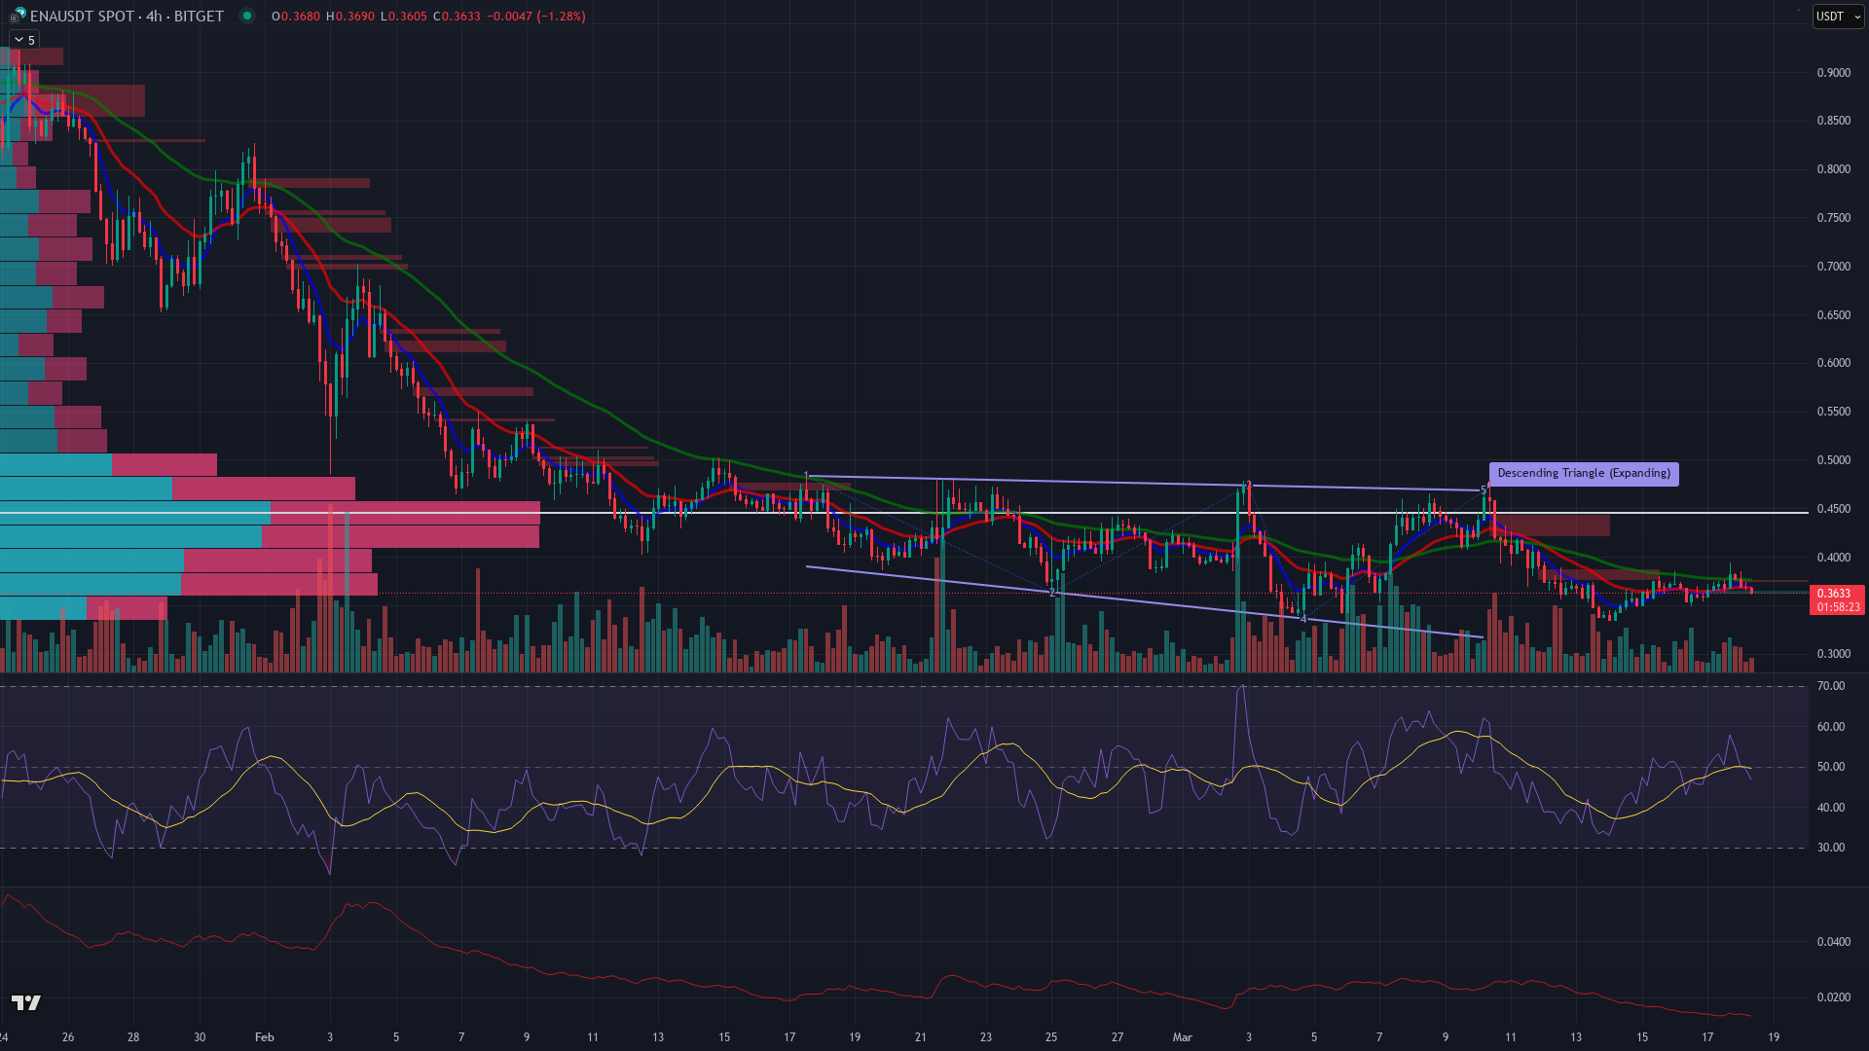
Task: Click the low value L0.3605
Action: (403, 16)
